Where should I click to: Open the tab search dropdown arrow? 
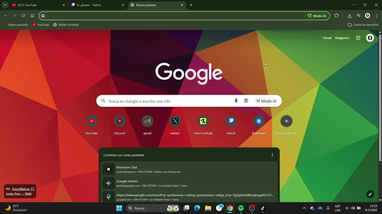pyautogui.click(x=5, y=5)
